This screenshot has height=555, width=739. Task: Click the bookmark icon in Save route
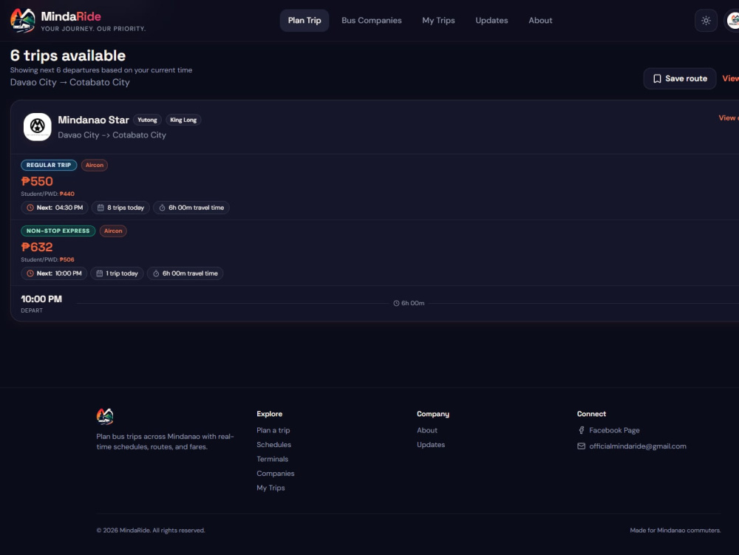click(657, 78)
